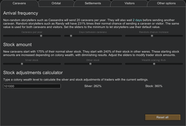Viewport: 186px width, 126px height.
Task: Click far-right end of Random chance increase track
Action: (182, 36)
